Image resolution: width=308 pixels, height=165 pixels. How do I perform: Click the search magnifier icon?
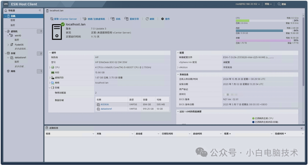(279, 4)
